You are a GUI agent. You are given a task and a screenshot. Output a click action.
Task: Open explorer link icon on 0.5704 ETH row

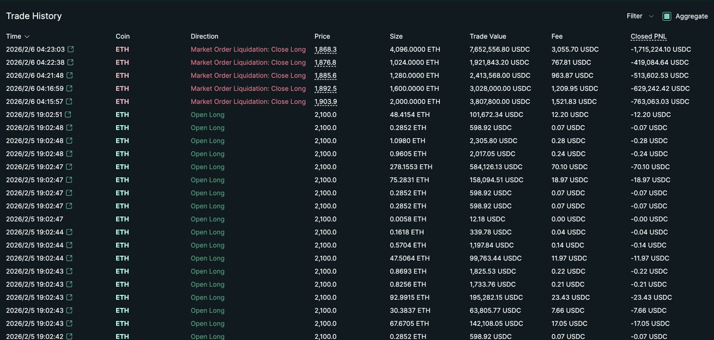point(69,245)
